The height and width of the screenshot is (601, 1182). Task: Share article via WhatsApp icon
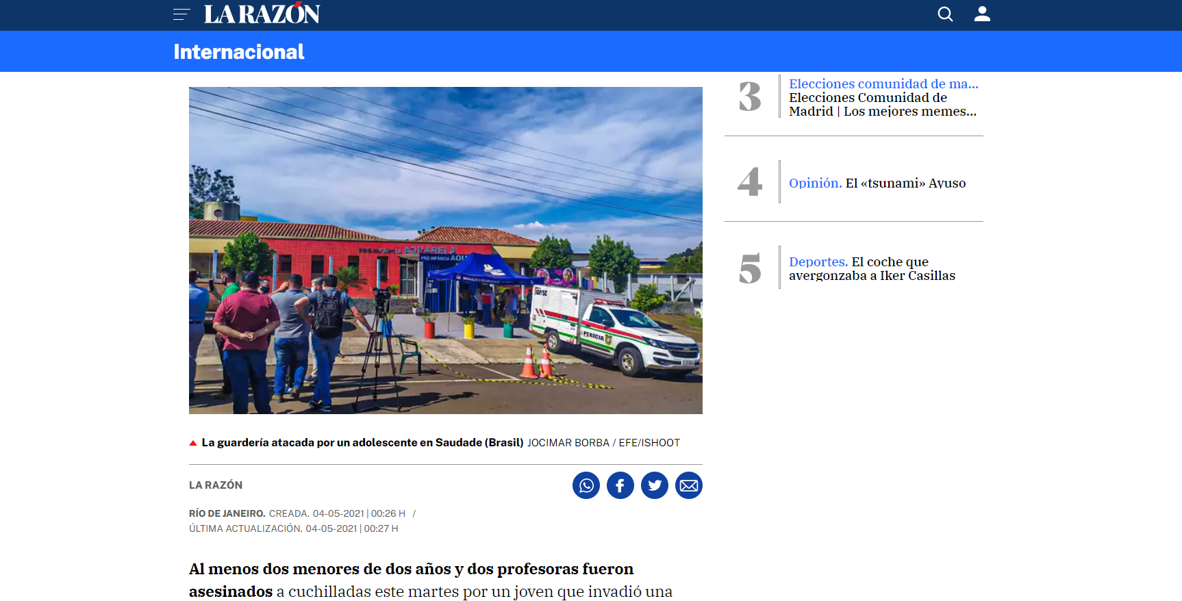586,485
